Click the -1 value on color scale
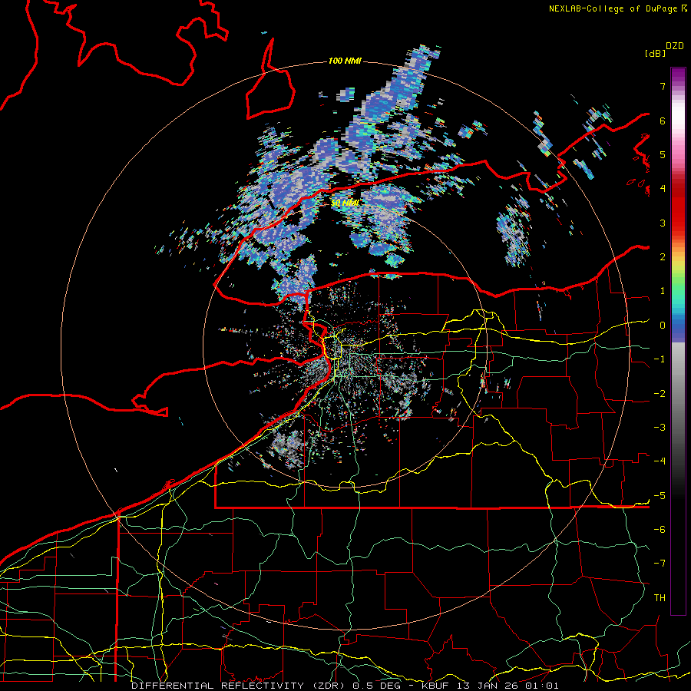 pos(660,359)
